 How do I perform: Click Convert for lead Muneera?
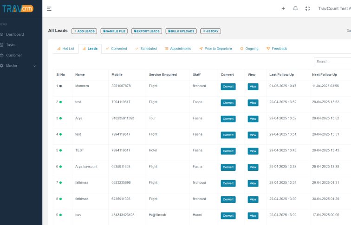click(x=228, y=87)
